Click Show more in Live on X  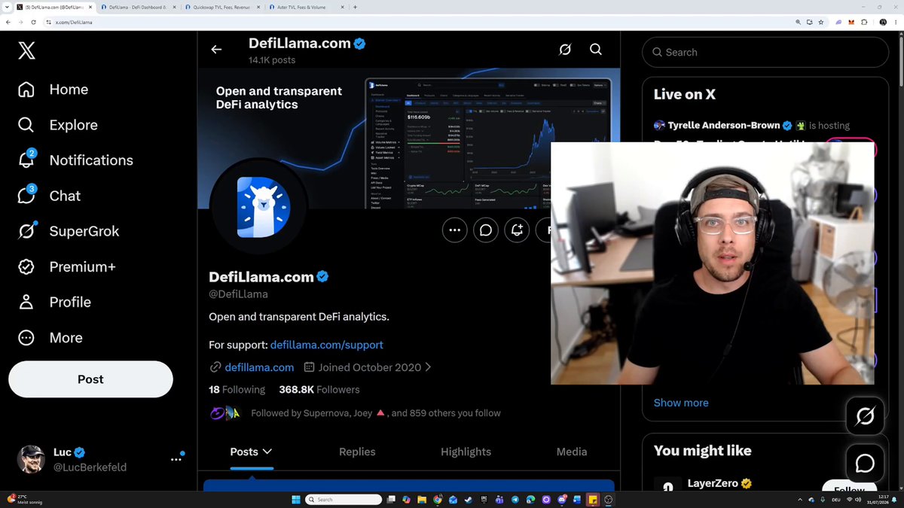click(681, 403)
